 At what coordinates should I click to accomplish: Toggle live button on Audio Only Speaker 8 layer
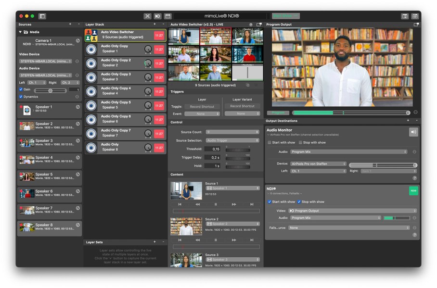pyautogui.click(x=159, y=148)
